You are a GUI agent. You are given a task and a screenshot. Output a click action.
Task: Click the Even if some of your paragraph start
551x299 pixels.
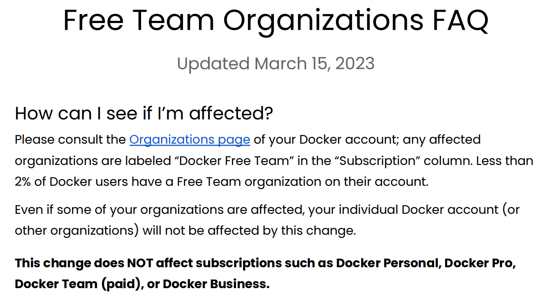tap(61, 209)
